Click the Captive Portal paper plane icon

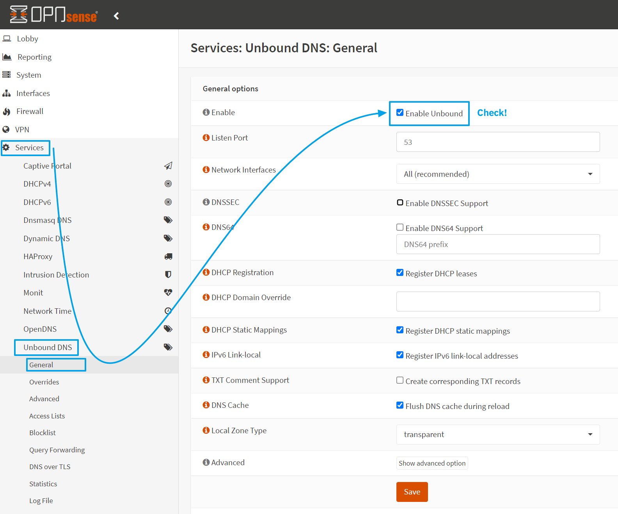(x=168, y=166)
